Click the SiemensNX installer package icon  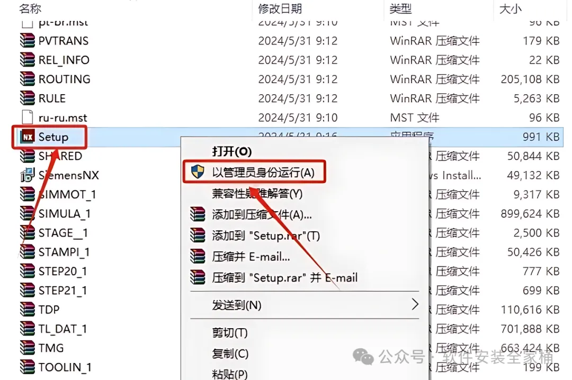[28, 175]
